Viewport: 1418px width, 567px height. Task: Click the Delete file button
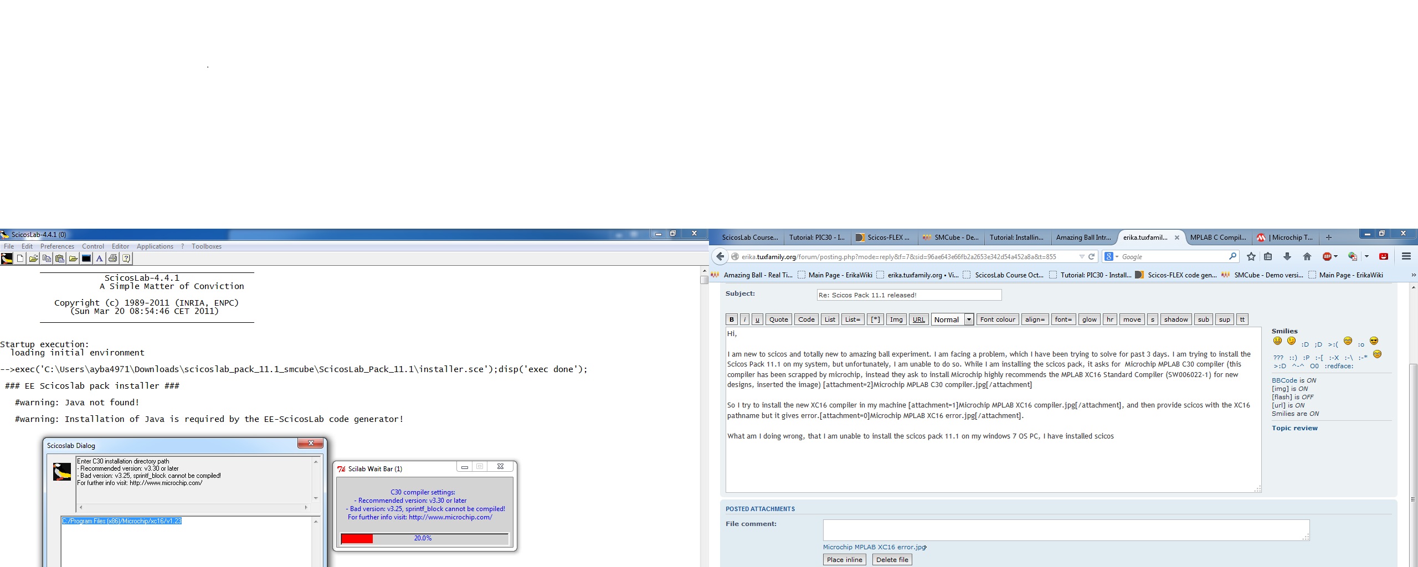click(x=892, y=560)
